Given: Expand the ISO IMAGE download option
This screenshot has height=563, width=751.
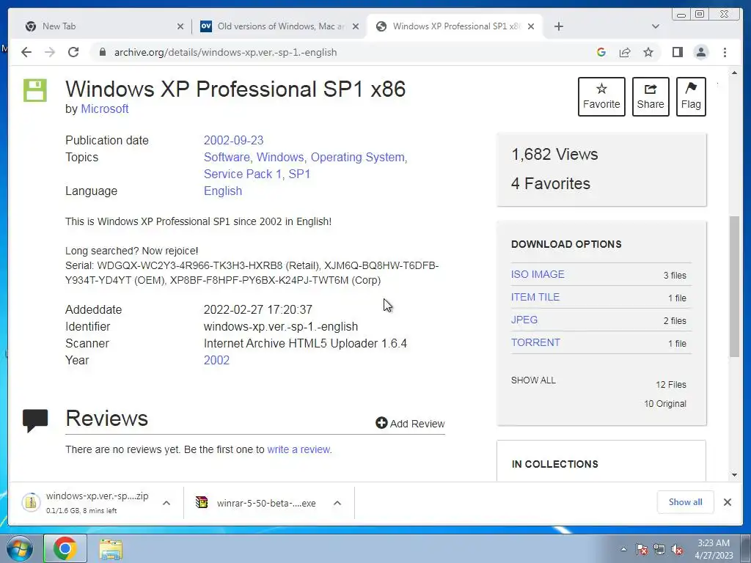Looking at the screenshot, I should (538, 274).
